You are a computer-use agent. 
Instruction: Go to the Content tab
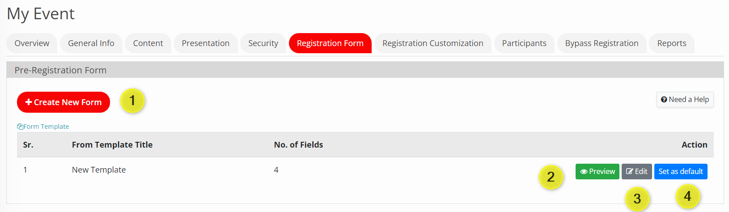(x=148, y=43)
